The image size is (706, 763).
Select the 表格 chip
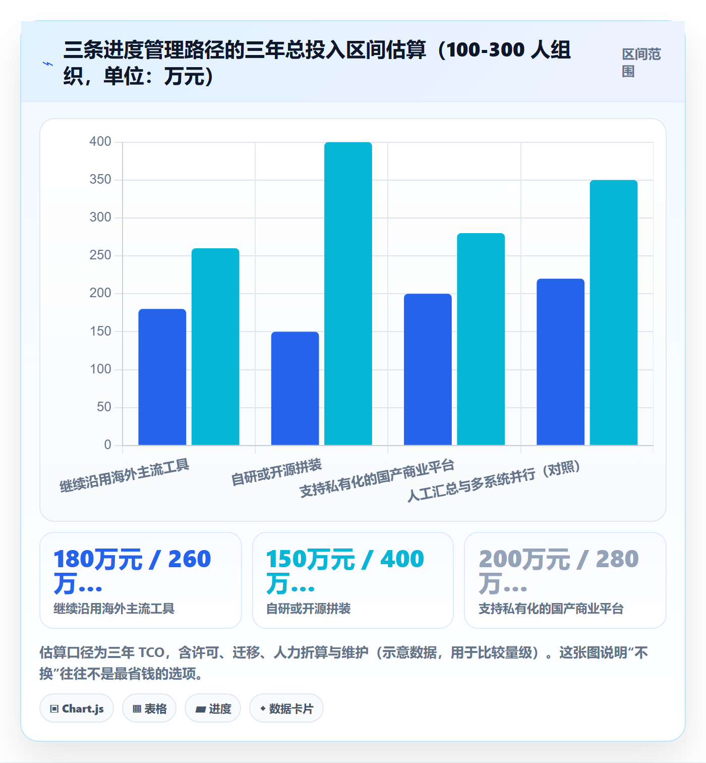coord(149,708)
